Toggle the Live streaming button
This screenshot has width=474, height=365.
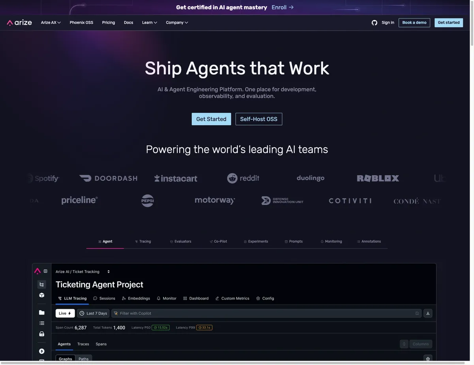(65, 313)
